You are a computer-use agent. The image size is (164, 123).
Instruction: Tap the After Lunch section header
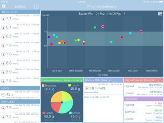pos(20,101)
